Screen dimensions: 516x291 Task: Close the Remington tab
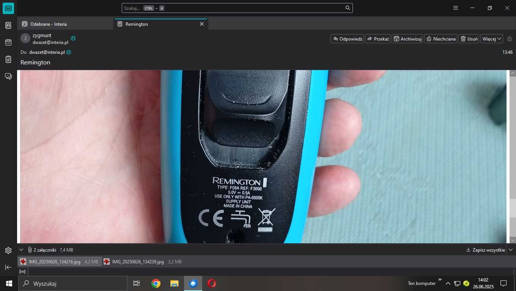(202, 24)
